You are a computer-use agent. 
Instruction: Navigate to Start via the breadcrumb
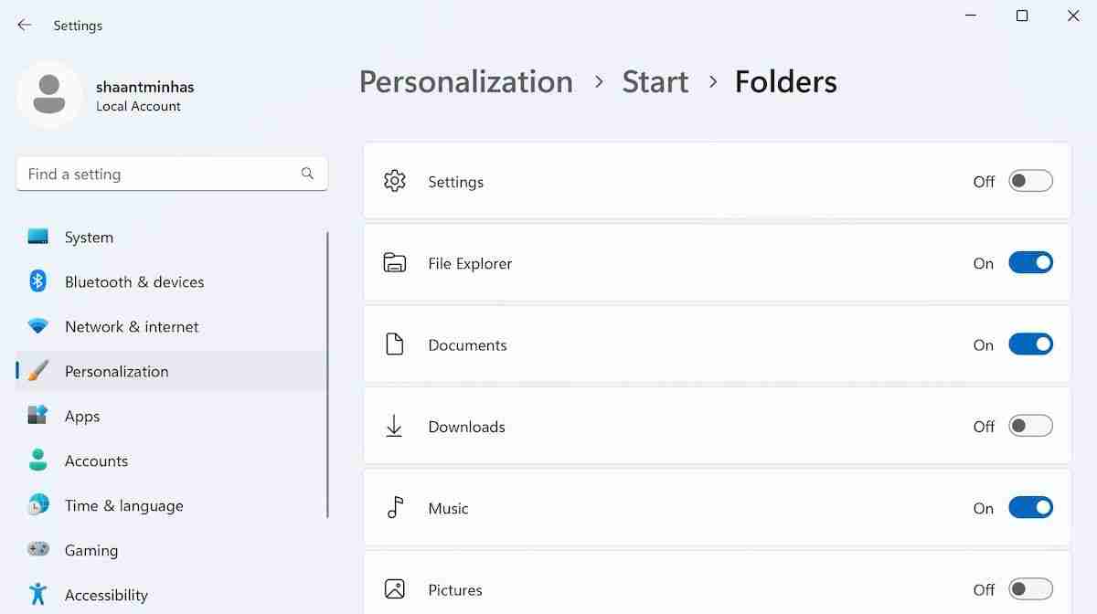pos(655,82)
